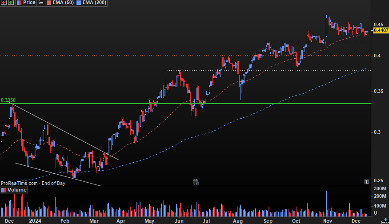Click the 200M volume axis label
The height and width of the screenshot is (224, 389).
[x=380, y=196]
